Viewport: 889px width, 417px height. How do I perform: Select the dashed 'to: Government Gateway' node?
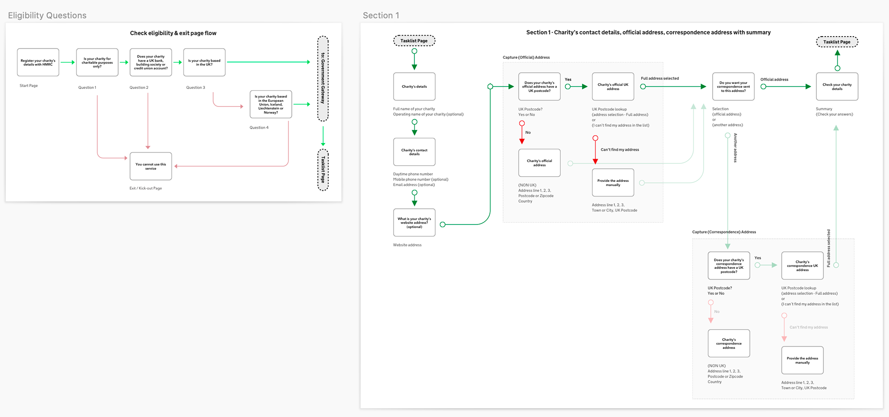323,79
